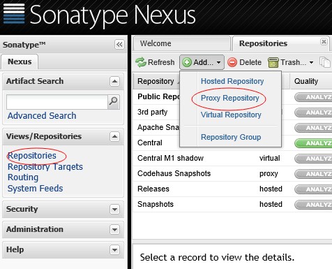Collapse the Views/Repositories panel
Image resolution: width=332 pixels, height=269 pixels.
114,136
